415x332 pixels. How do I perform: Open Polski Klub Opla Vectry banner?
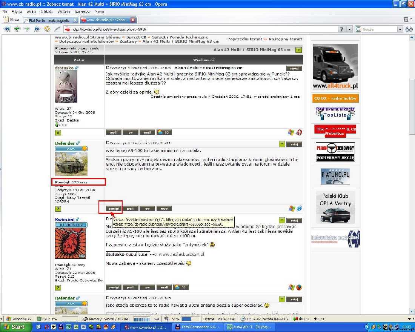pyautogui.click(x=335, y=207)
